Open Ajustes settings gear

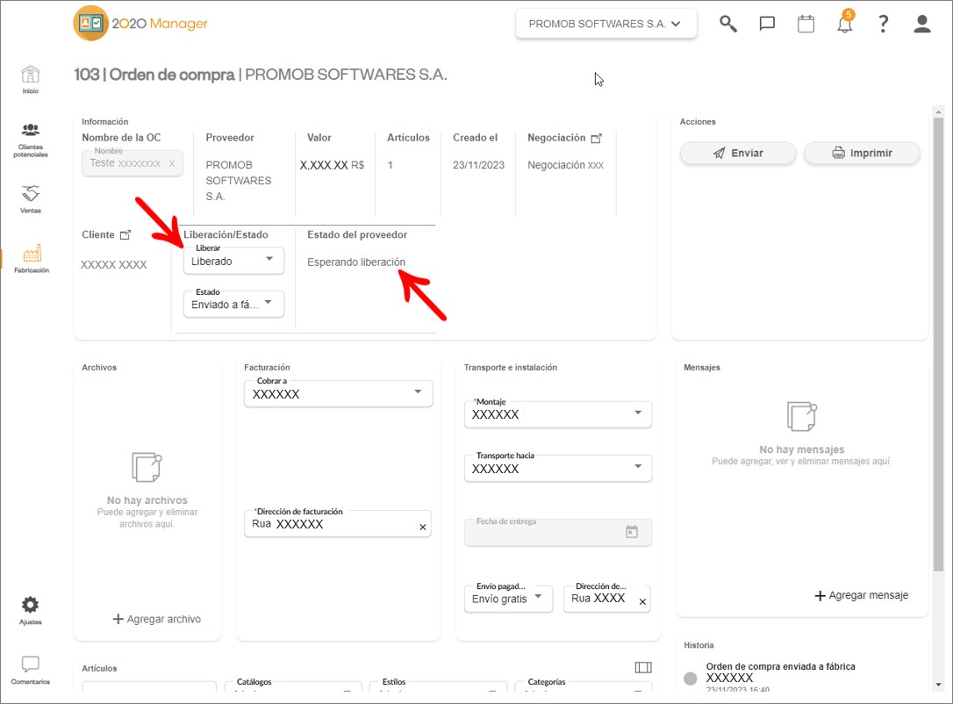click(31, 610)
